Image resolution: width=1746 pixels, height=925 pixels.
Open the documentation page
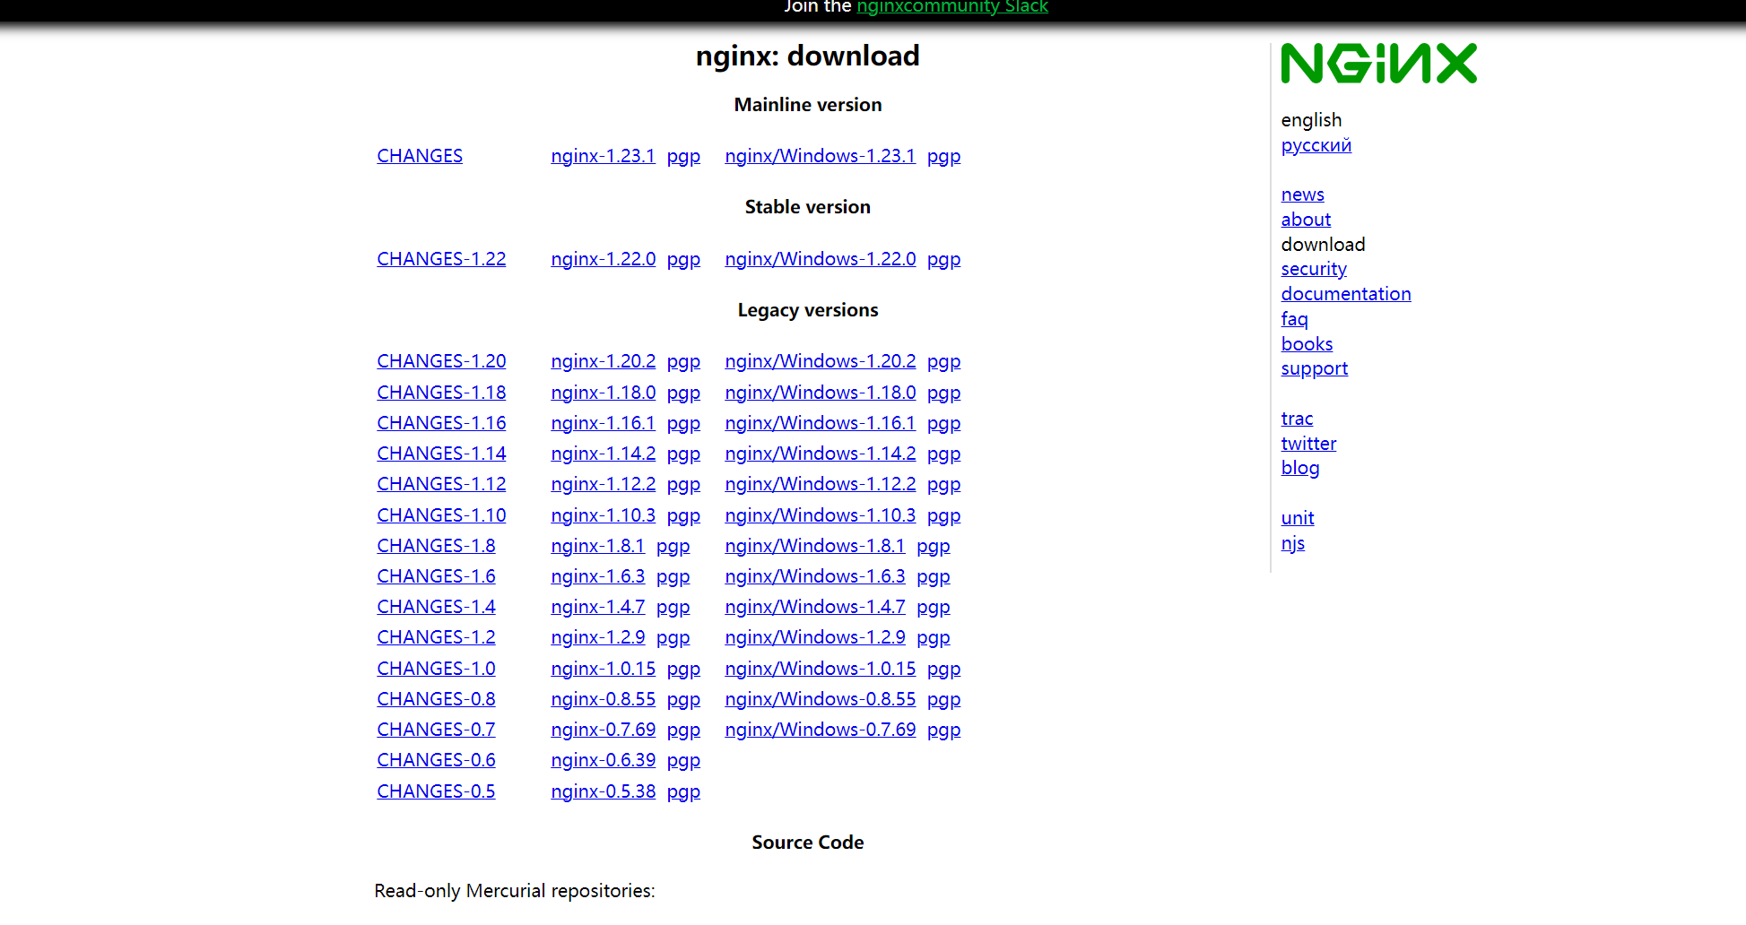click(x=1345, y=294)
